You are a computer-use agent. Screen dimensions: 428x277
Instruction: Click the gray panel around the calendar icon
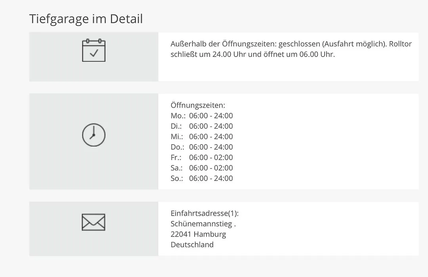94,57
